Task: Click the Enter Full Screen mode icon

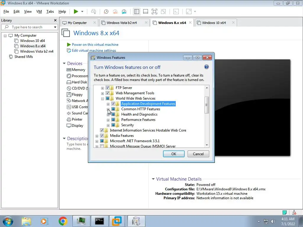Action: pos(154,12)
